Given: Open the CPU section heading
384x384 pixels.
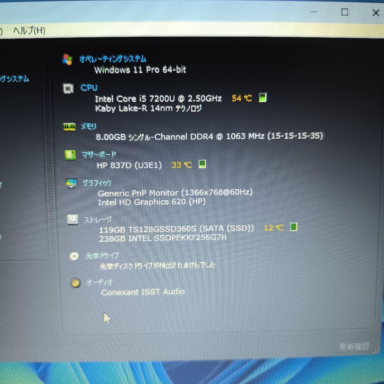Looking at the screenshot, I should [89, 88].
